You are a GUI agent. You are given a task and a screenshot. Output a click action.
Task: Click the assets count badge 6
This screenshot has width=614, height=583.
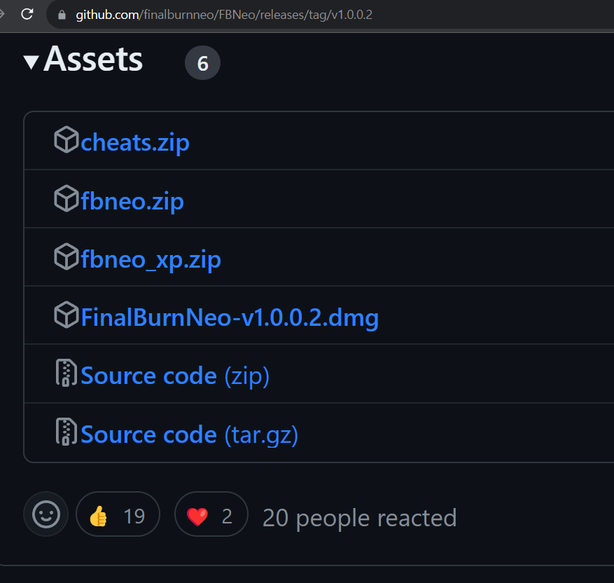click(202, 63)
